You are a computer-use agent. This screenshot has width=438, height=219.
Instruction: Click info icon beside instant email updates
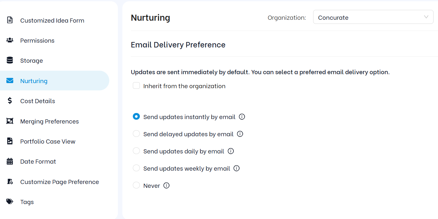click(242, 117)
